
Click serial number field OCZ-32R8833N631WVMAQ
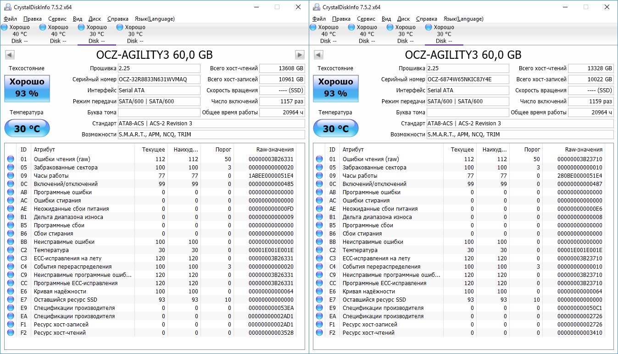[159, 79]
